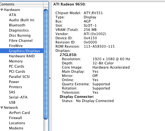Viewport: 165px width, 131px height.
Task: Click the Device ID value 0x4150
Action: click(90, 38)
